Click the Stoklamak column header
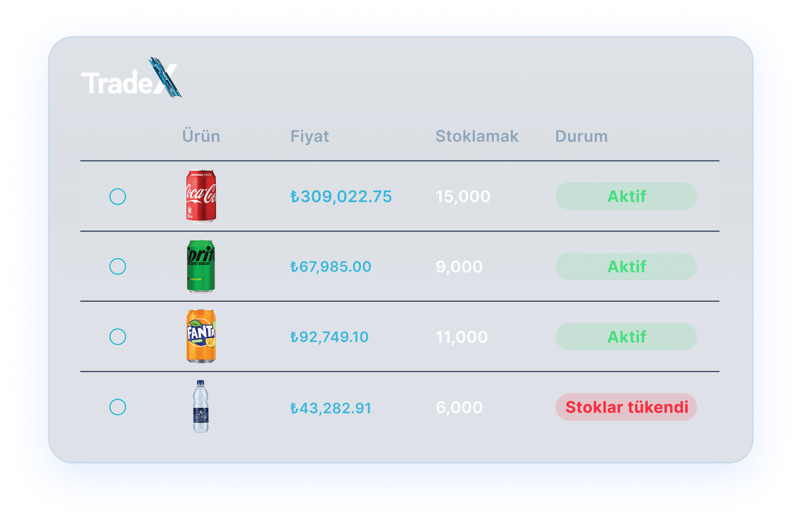This screenshot has width=802, height=524. 477,136
